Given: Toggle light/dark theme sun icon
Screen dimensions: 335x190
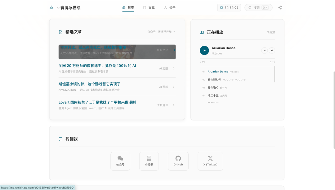Looking at the screenshot, I should (x=280, y=7).
